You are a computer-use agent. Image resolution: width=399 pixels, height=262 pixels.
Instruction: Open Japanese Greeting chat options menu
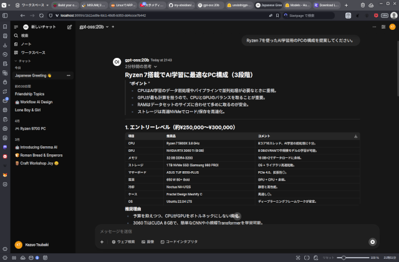[x=69, y=75]
